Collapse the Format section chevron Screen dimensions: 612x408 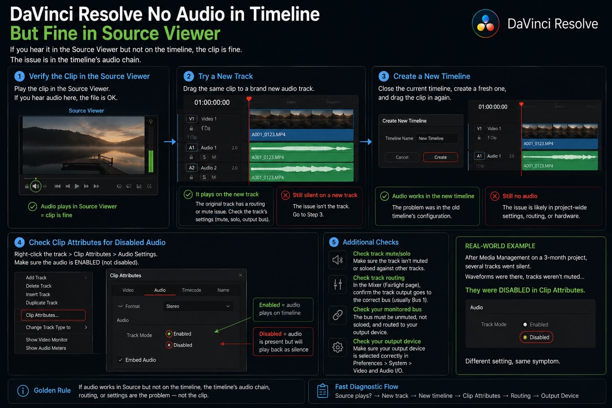[120, 306]
